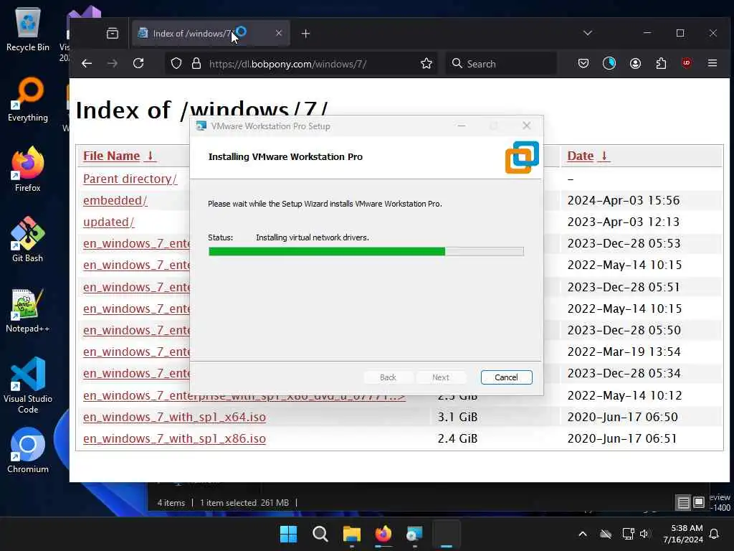This screenshot has width=734, height=551.
Task: Open Firefox hamburger application menu
Action: [x=712, y=63]
